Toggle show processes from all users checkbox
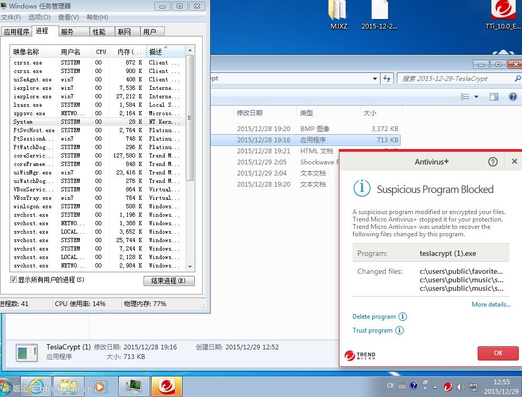Viewport: 522px width, 397px height. [13, 279]
